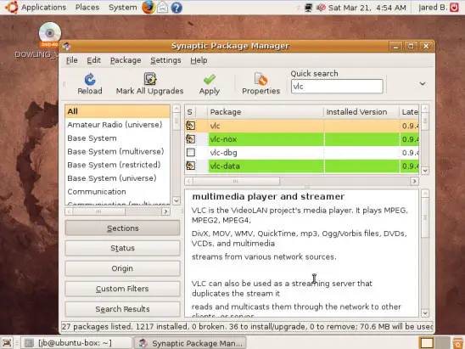Open the Help menu

(199, 60)
